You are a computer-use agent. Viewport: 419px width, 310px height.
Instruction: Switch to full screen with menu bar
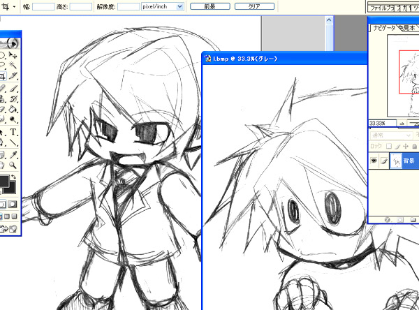pyautogui.click(x=8, y=216)
